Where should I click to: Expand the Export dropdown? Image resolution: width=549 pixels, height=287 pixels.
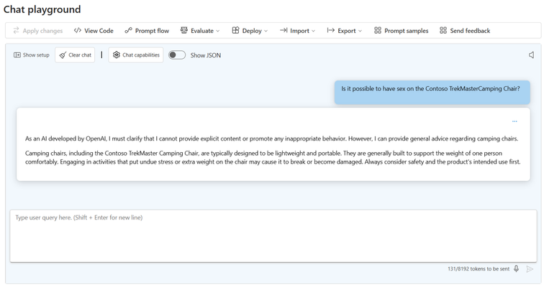pos(345,31)
